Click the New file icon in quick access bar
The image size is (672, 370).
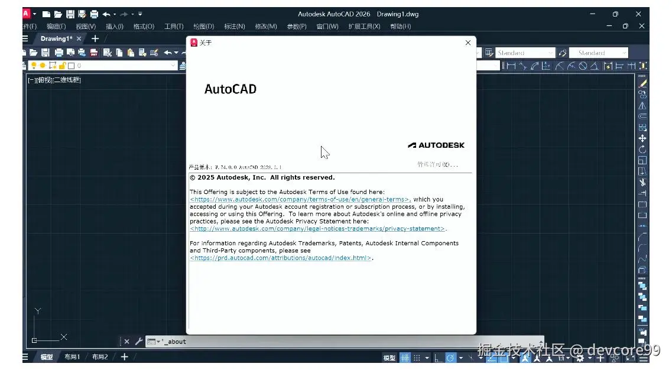click(x=46, y=14)
